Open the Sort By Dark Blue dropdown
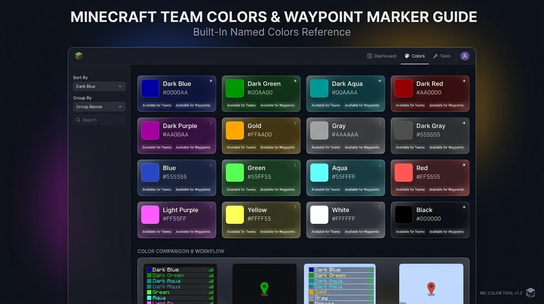 99,86
